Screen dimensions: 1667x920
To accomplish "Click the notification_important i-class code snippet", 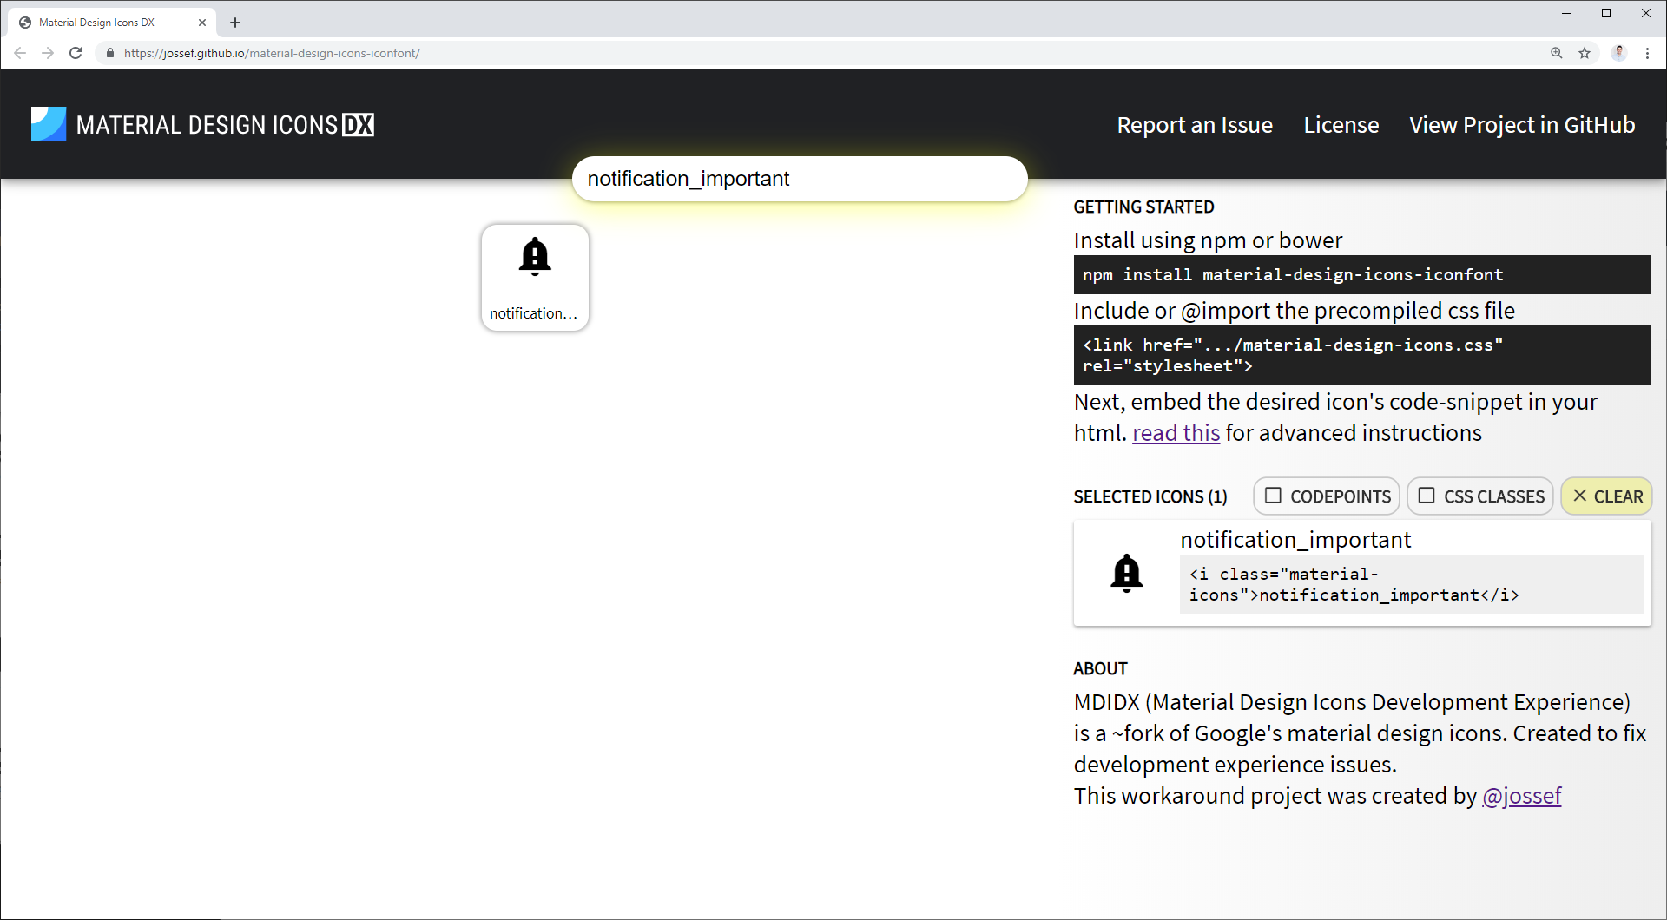I will pyautogui.click(x=1411, y=584).
